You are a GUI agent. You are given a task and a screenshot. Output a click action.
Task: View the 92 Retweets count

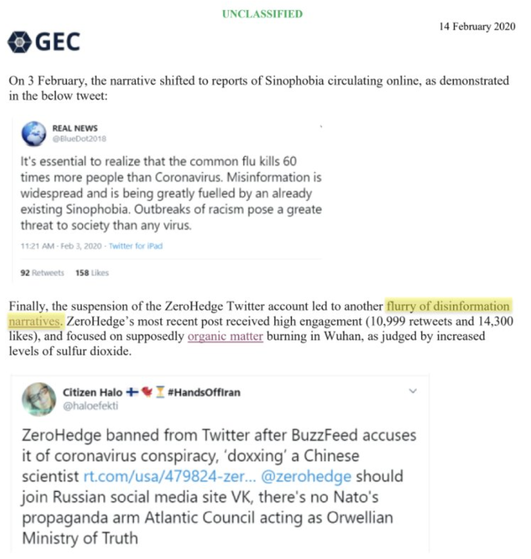pyautogui.click(x=42, y=273)
